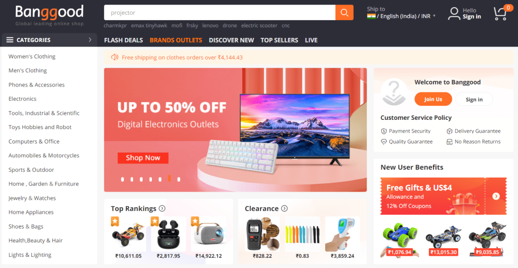Click the New User Benefits next arrow
The image size is (518, 268).
click(x=496, y=196)
